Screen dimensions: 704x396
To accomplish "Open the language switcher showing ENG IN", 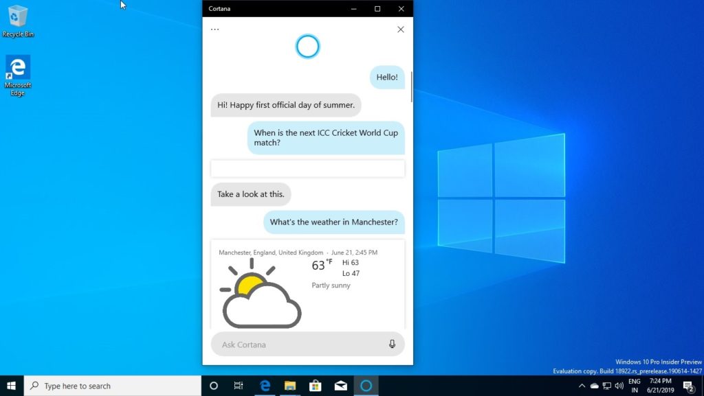I will click(634, 386).
